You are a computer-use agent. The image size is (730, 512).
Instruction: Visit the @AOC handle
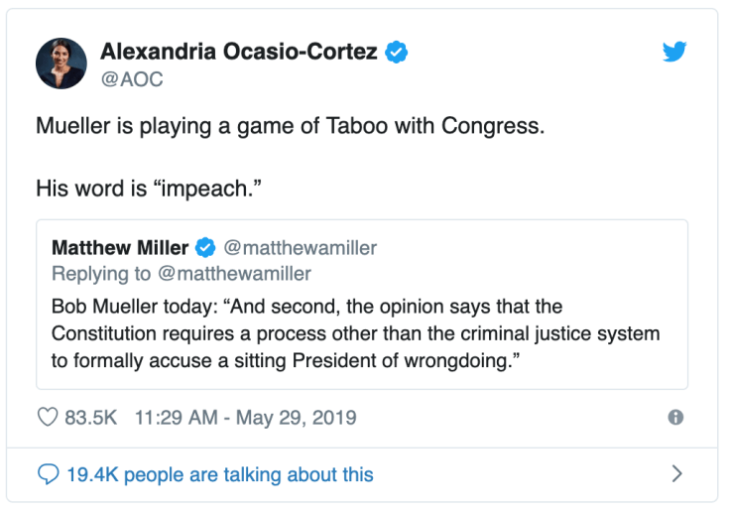(132, 78)
